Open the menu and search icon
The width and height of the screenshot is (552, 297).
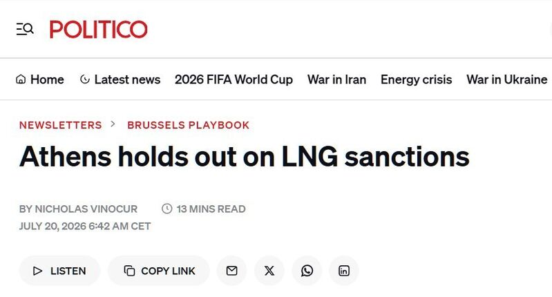25,29
